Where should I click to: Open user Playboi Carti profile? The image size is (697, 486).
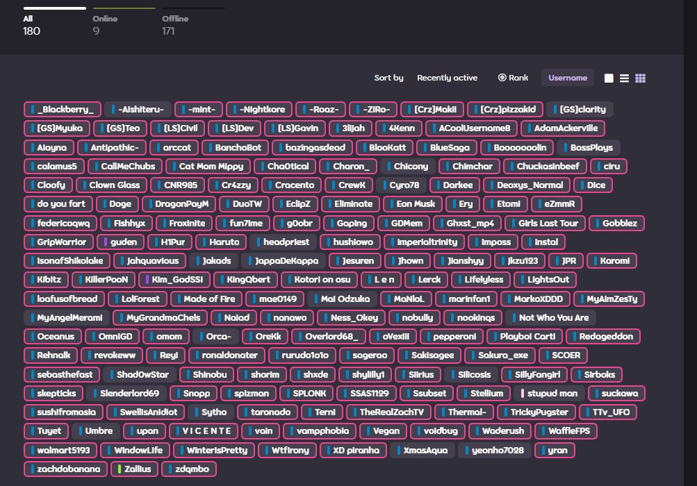click(525, 336)
